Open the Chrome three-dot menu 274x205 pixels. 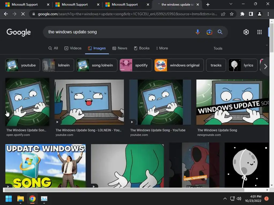click(x=268, y=14)
